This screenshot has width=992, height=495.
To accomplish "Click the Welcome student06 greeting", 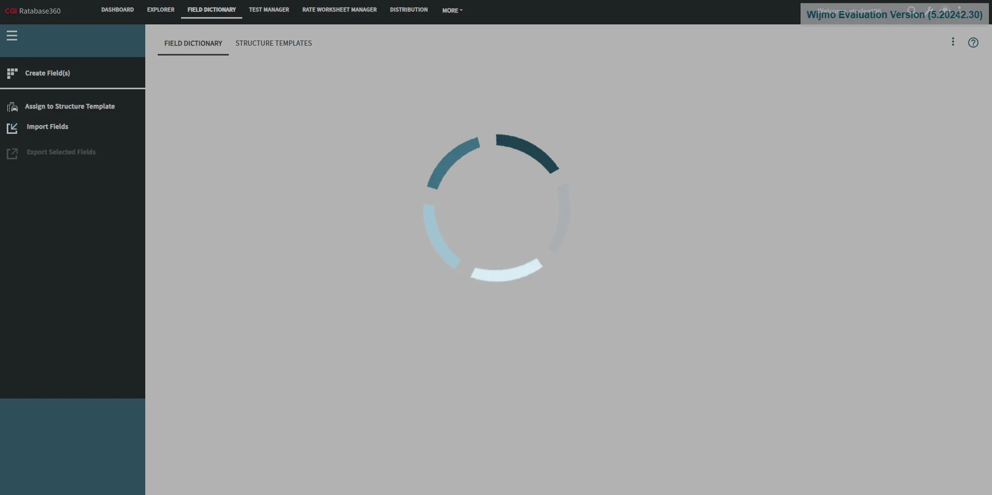I will click(849, 11).
